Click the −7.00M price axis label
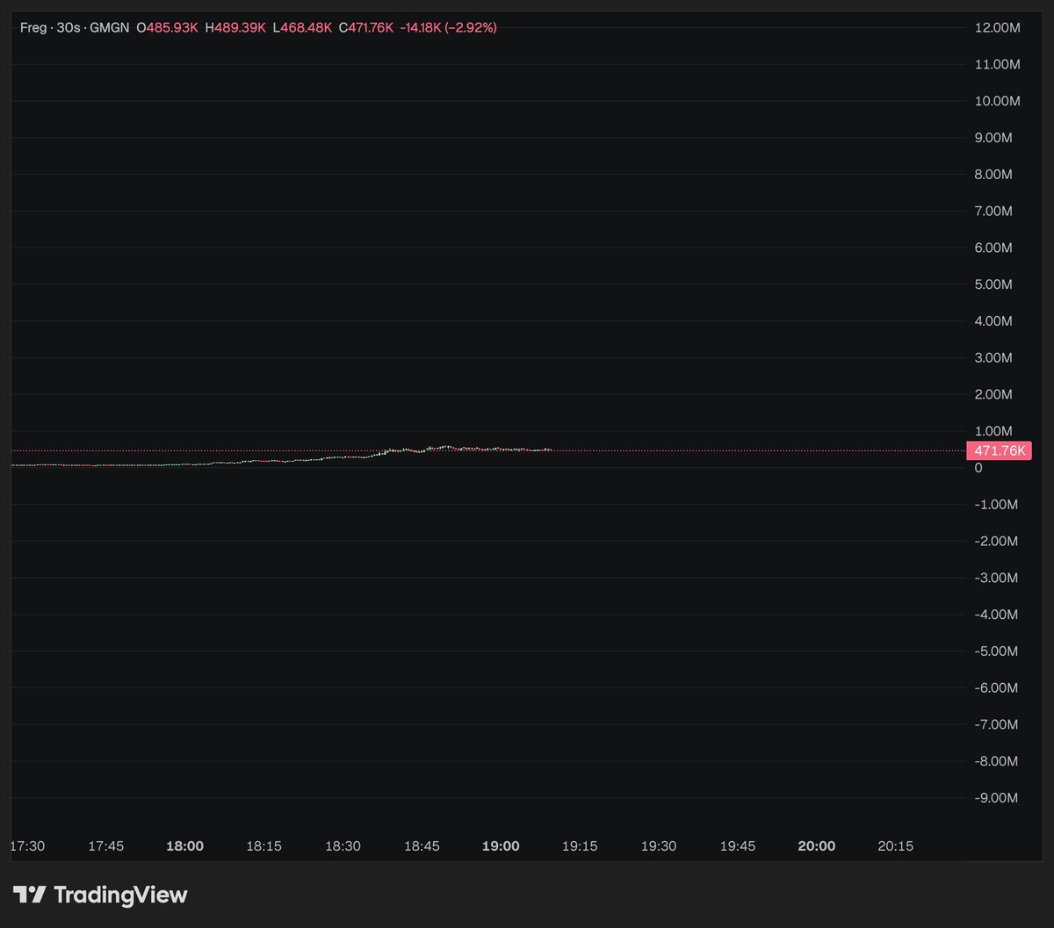 997,724
